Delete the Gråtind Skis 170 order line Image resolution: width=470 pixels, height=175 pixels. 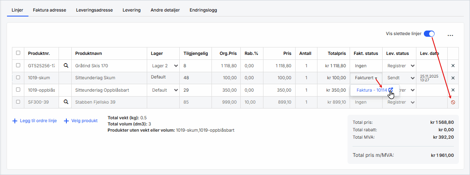click(x=453, y=66)
